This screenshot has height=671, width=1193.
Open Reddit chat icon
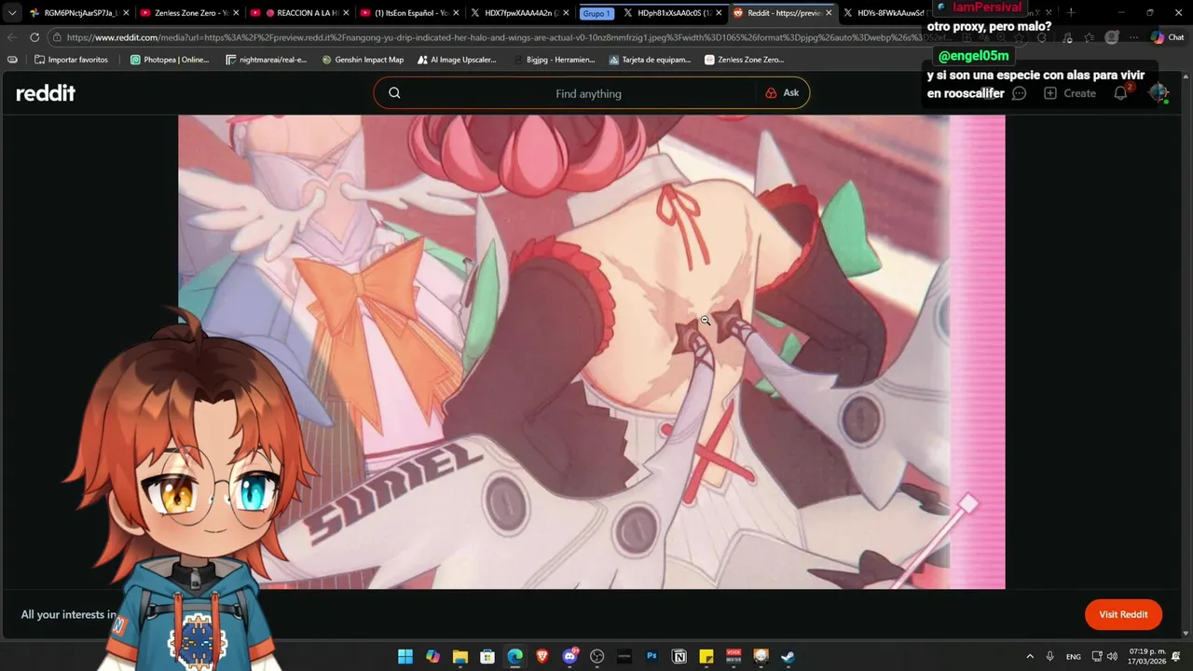1020,93
